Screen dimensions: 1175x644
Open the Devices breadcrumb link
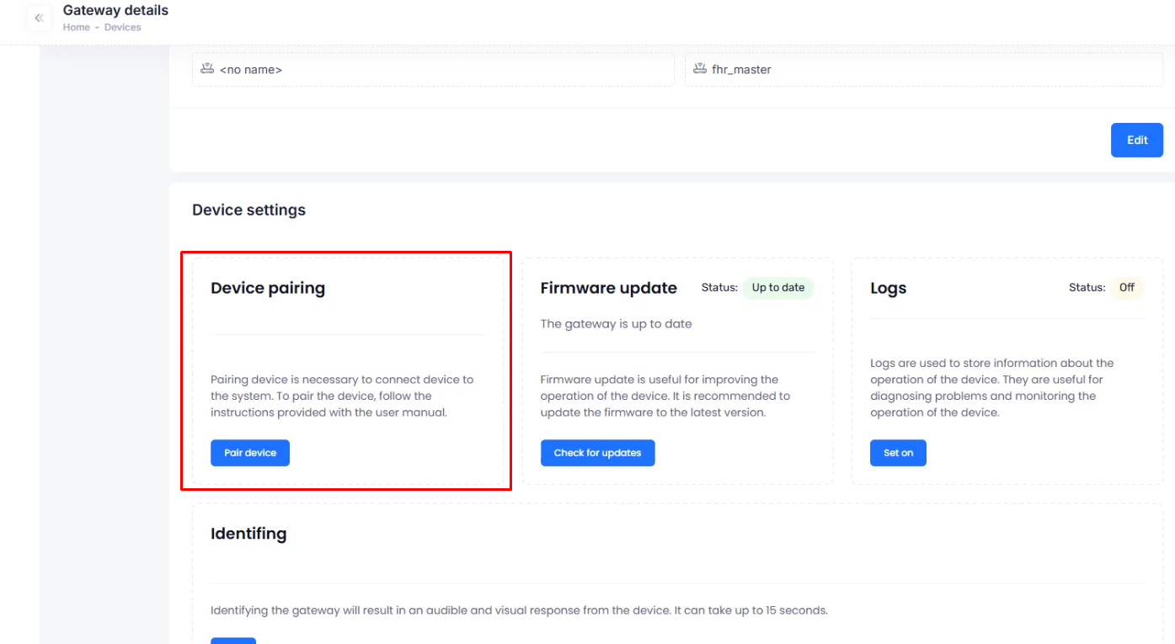point(123,27)
